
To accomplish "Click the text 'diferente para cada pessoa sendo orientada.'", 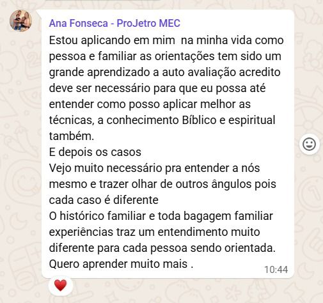I will (x=162, y=248).
